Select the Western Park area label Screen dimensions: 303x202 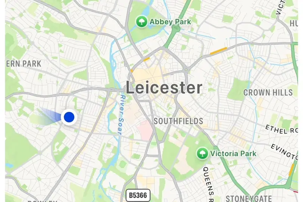click(x=23, y=64)
